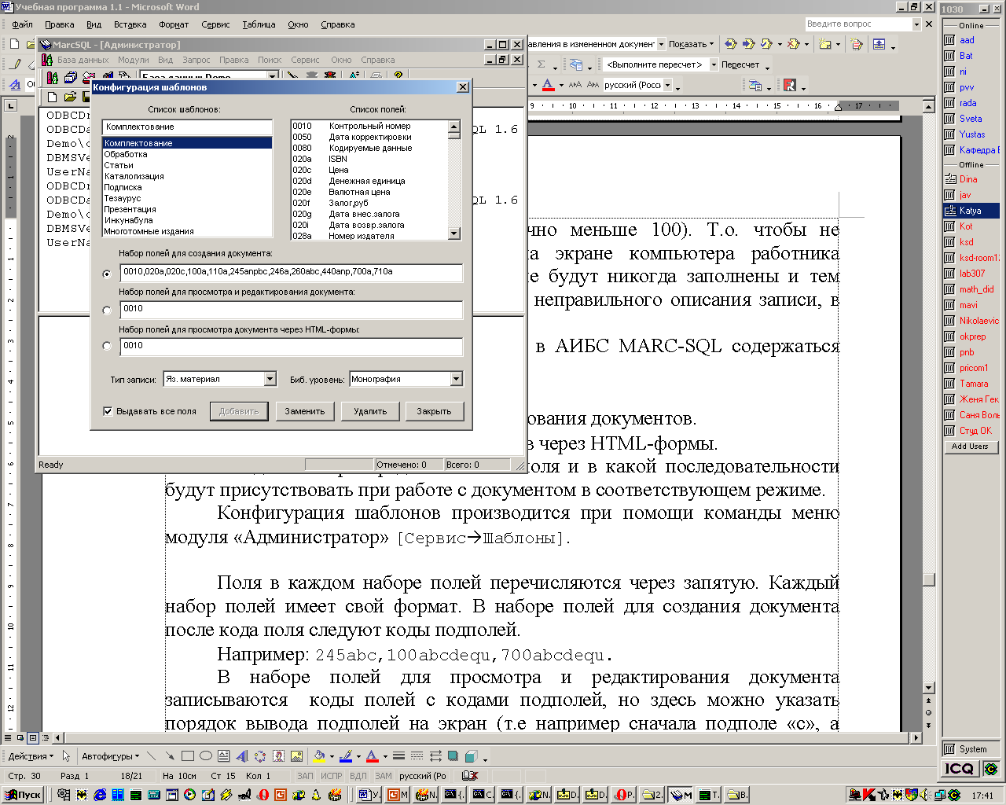Select the line drawing tool
Image resolution: width=1006 pixels, height=805 pixels.
(x=151, y=756)
